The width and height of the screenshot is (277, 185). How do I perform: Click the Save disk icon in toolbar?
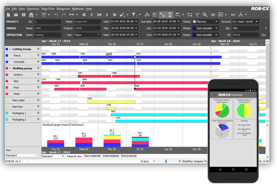pos(24,15)
